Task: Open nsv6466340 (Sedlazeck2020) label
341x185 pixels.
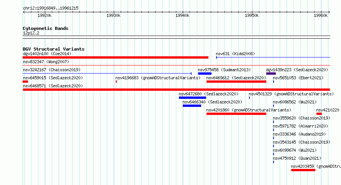Action: [213, 102]
